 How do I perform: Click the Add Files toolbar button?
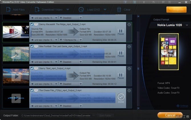coord(15,10)
